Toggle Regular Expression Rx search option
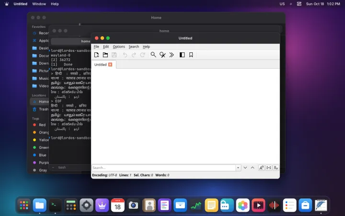The height and width of the screenshot is (216, 345). point(276,168)
